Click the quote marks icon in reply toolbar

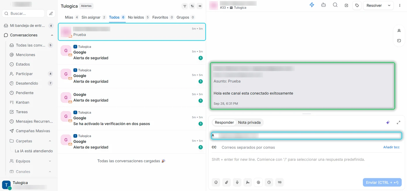[x=280, y=182]
